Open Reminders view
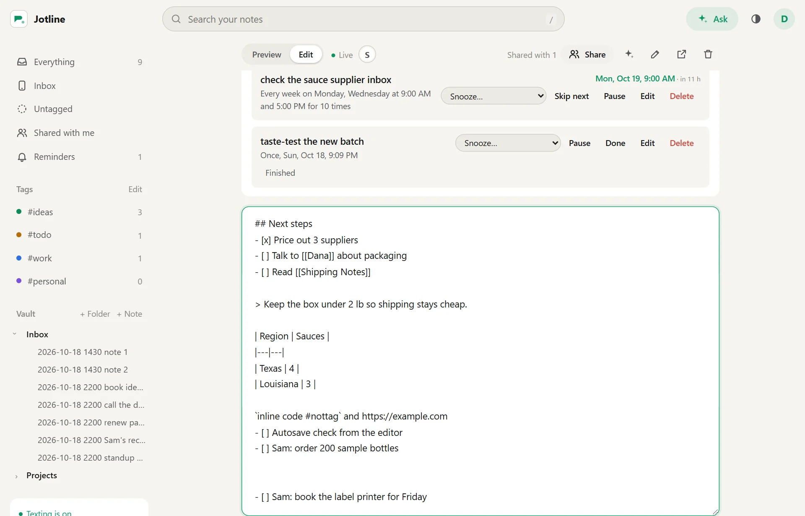The image size is (805, 516). coord(80,157)
